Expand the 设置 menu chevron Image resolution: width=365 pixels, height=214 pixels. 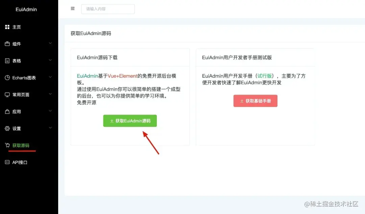[50, 128]
